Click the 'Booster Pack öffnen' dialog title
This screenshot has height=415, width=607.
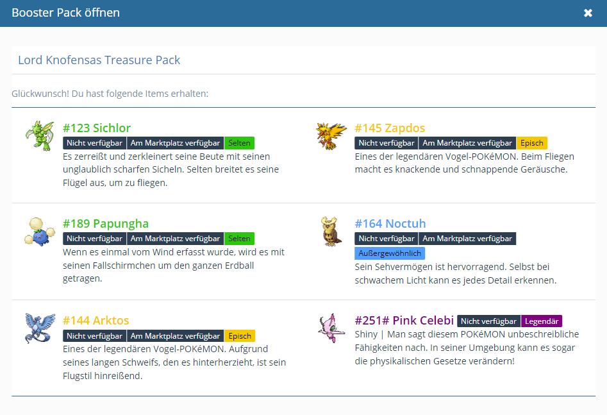(x=65, y=13)
